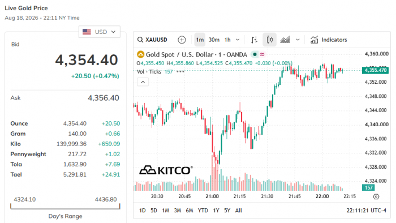Set the date range to 5Y
The image size is (396, 223).
[x=227, y=211]
